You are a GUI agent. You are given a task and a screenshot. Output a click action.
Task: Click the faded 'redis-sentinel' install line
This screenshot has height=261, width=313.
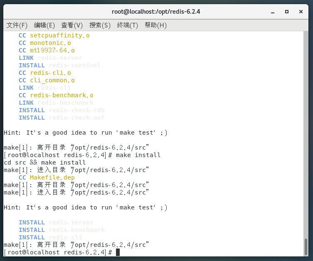(60, 65)
